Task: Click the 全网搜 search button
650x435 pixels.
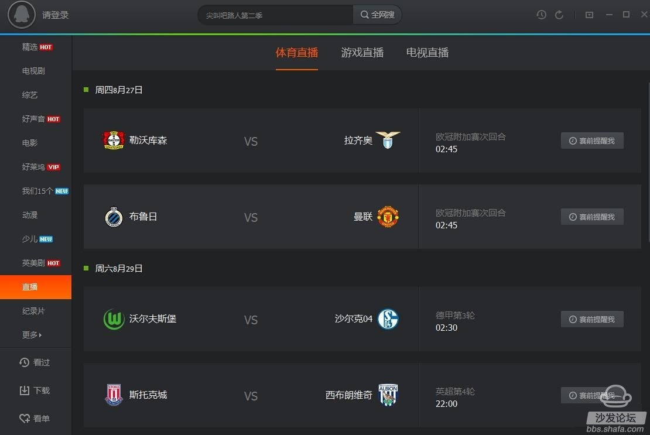Action: 377,15
